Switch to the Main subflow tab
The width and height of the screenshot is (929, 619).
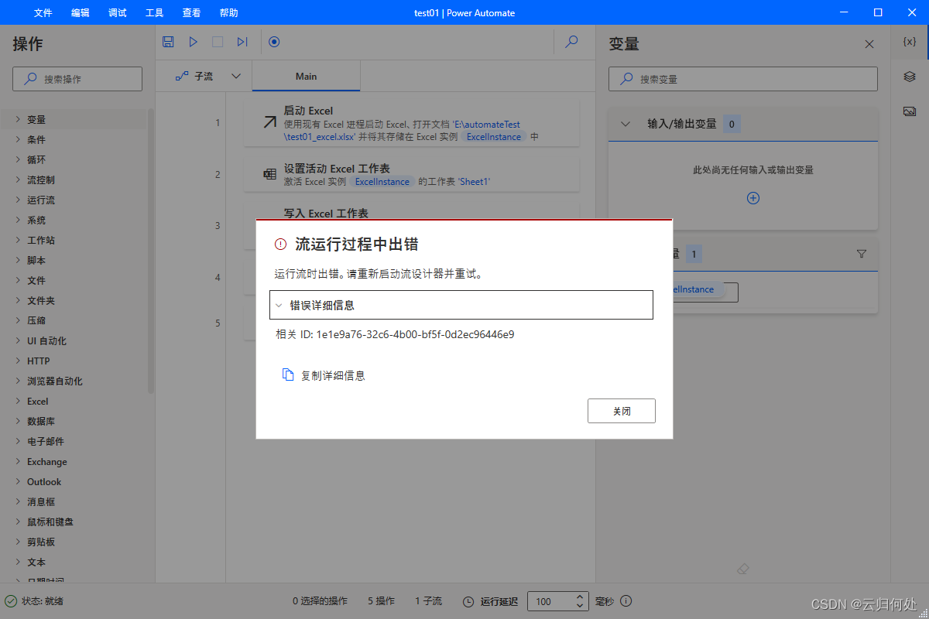point(306,76)
